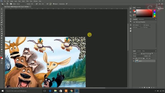Delete layer with trash icon
Screen dimensions: 165x93
pos(154,88)
